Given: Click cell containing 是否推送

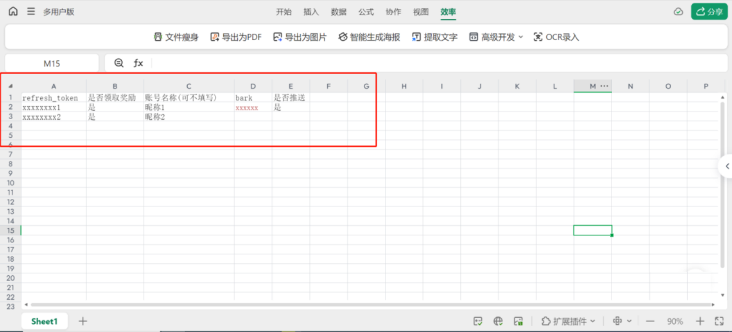Looking at the screenshot, I should coord(291,98).
